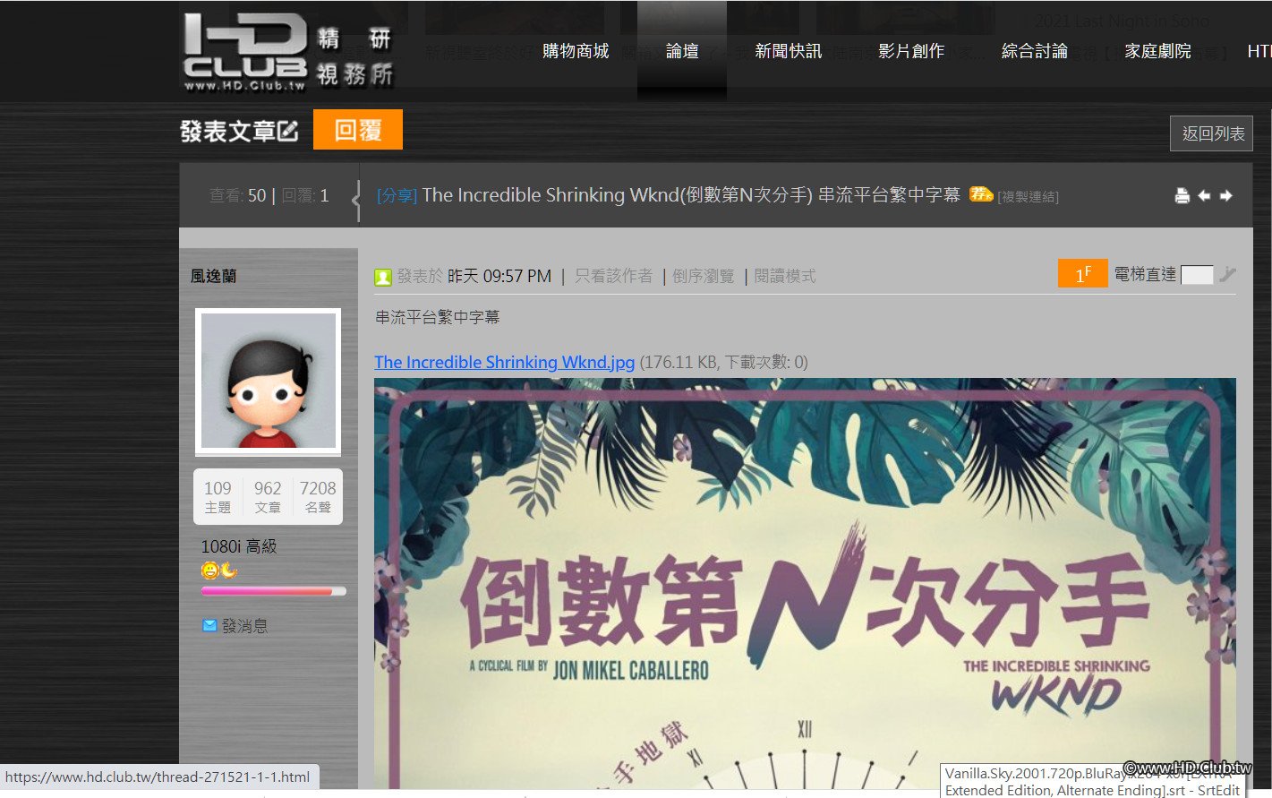Go to 新聞快訊 section
The height and width of the screenshot is (798, 1272).
(x=788, y=51)
